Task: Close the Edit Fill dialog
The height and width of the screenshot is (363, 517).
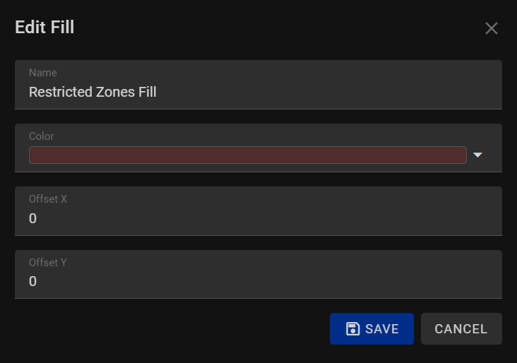Action: click(x=492, y=28)
